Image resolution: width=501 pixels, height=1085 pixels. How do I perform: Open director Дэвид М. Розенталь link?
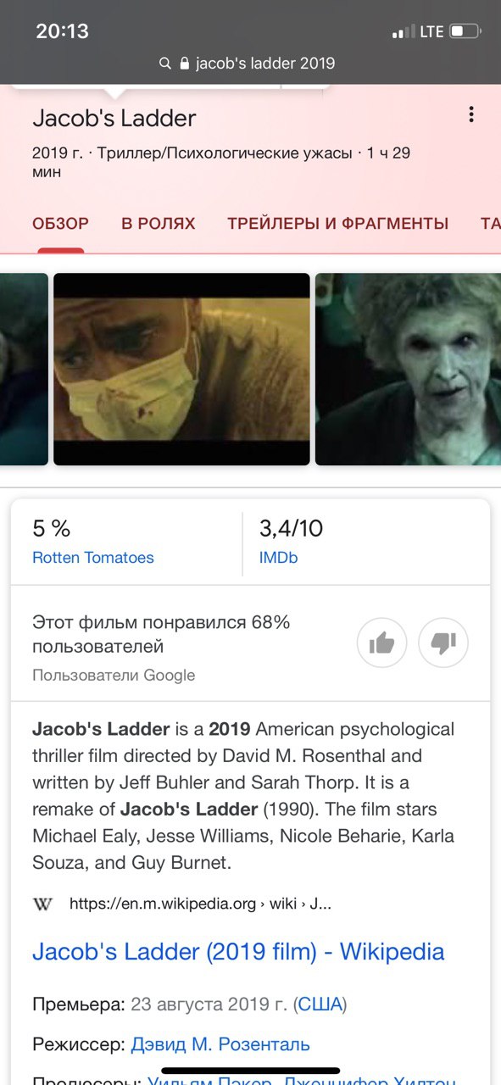click(x=220, y=1043)
